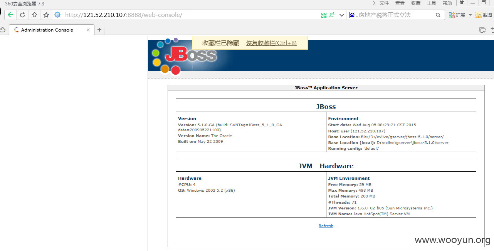Click 'OS: Windows 2003 5.2 (x86)' text
Screen dimensions: 494x251
coord(207,191)
